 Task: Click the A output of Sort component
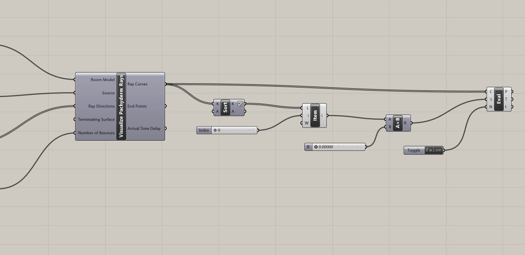click(233, 112)
